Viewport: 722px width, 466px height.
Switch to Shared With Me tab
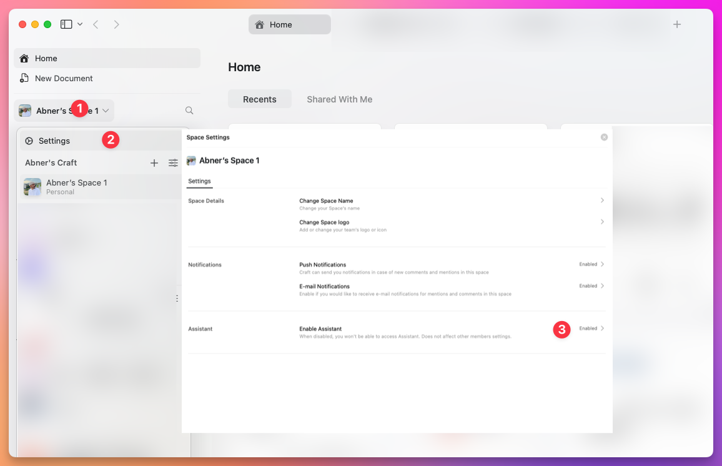pyautogui.click(x=340, y=99)
